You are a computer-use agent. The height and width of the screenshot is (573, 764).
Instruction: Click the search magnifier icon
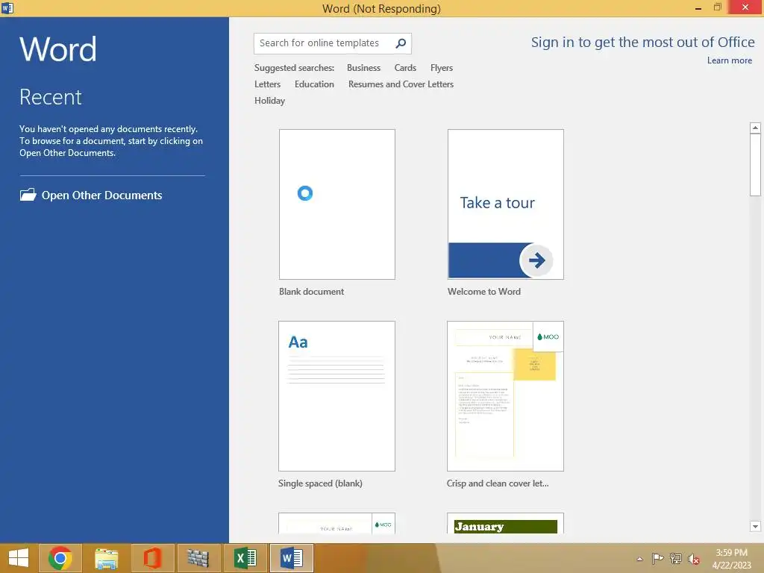coord(401,43)
